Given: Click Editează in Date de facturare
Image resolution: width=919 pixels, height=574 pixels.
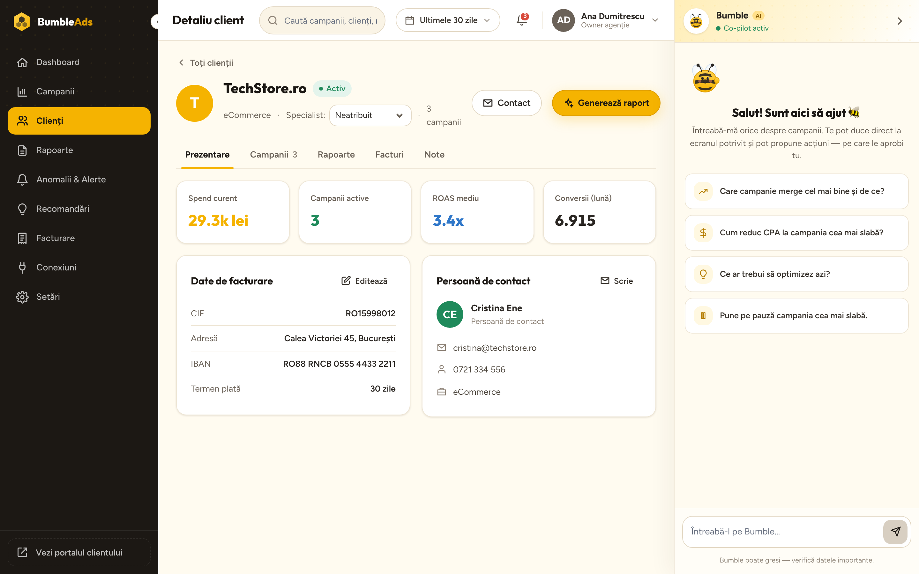Looking at the screenshot, I should click(364, 281).
